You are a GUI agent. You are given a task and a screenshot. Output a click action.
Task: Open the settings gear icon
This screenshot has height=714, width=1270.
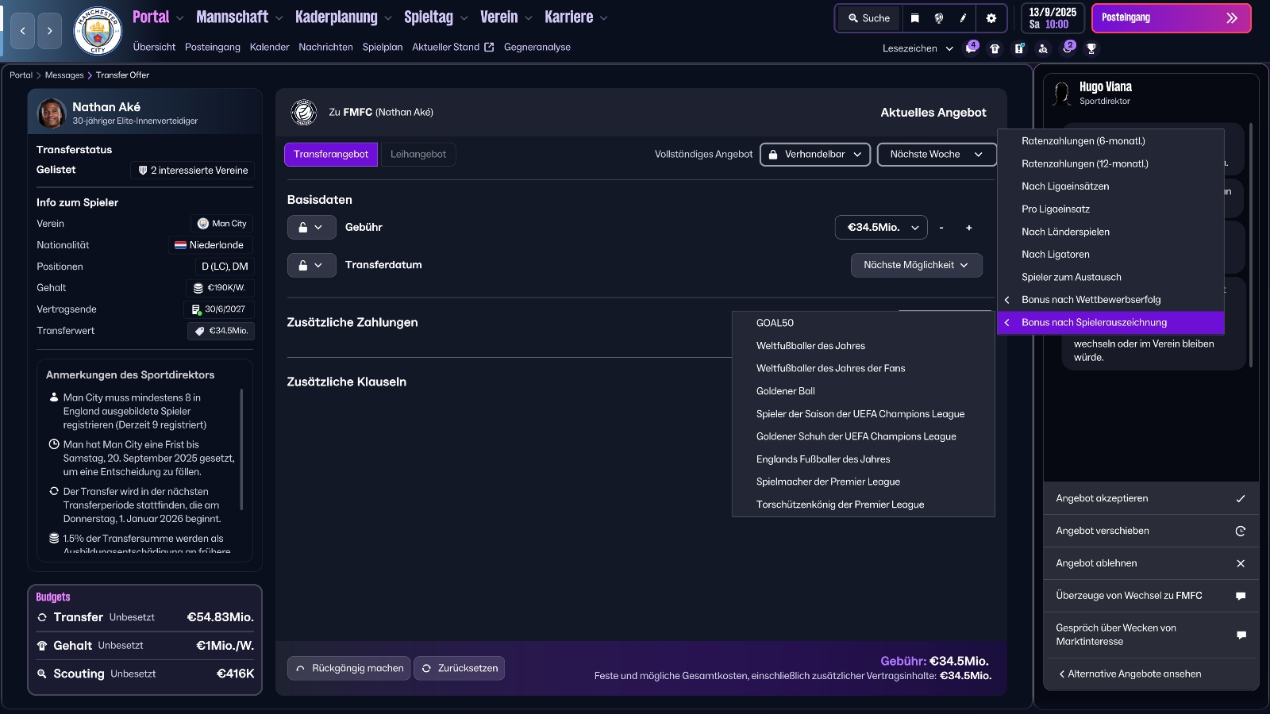click(991, 17)
